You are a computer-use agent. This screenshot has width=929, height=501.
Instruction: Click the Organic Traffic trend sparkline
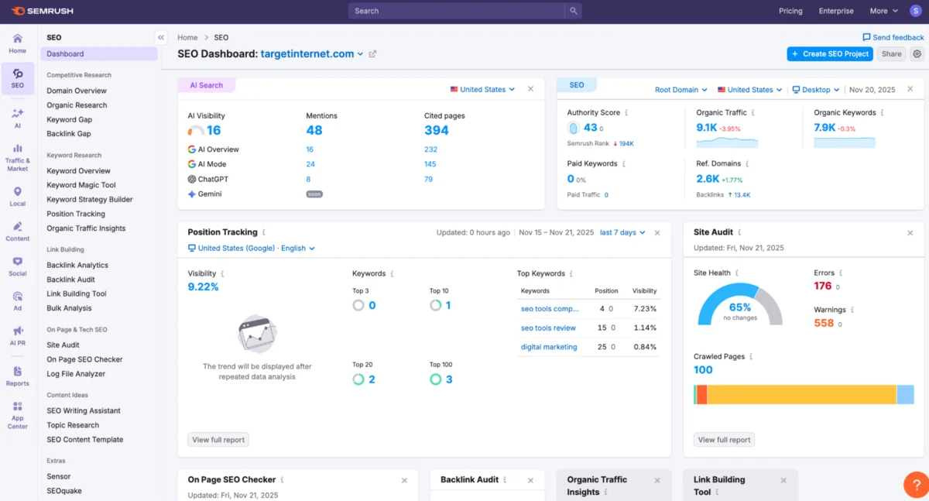pyautogui.click(x=727, y=142)
